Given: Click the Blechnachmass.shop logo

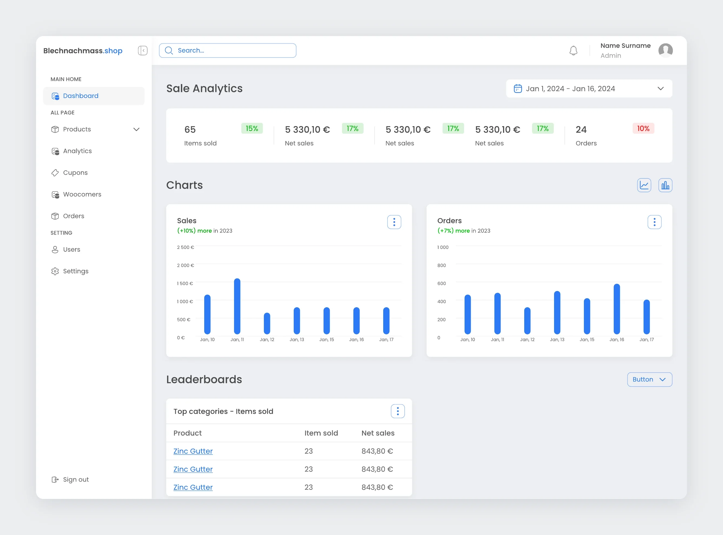Looking at the screenshot, I should tap(83, 51).
